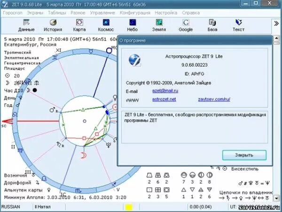The image size is (282, 212).
Task: Click the ZET app icon in title bar
Action: pos(5,4)
